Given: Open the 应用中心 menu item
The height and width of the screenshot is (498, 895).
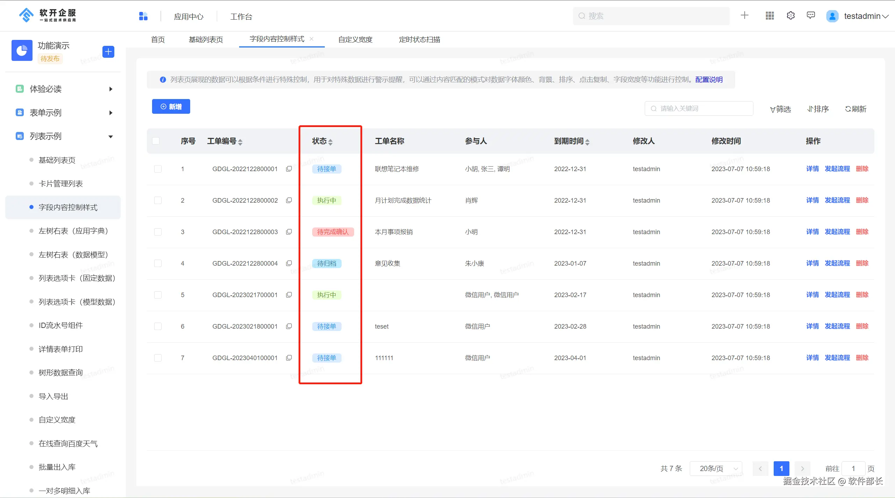Looking at the screenshot, I should (x=188, y=16).
